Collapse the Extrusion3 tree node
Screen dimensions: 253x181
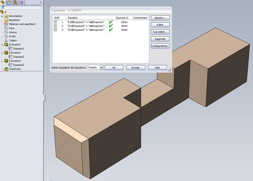tap(2, 61)
